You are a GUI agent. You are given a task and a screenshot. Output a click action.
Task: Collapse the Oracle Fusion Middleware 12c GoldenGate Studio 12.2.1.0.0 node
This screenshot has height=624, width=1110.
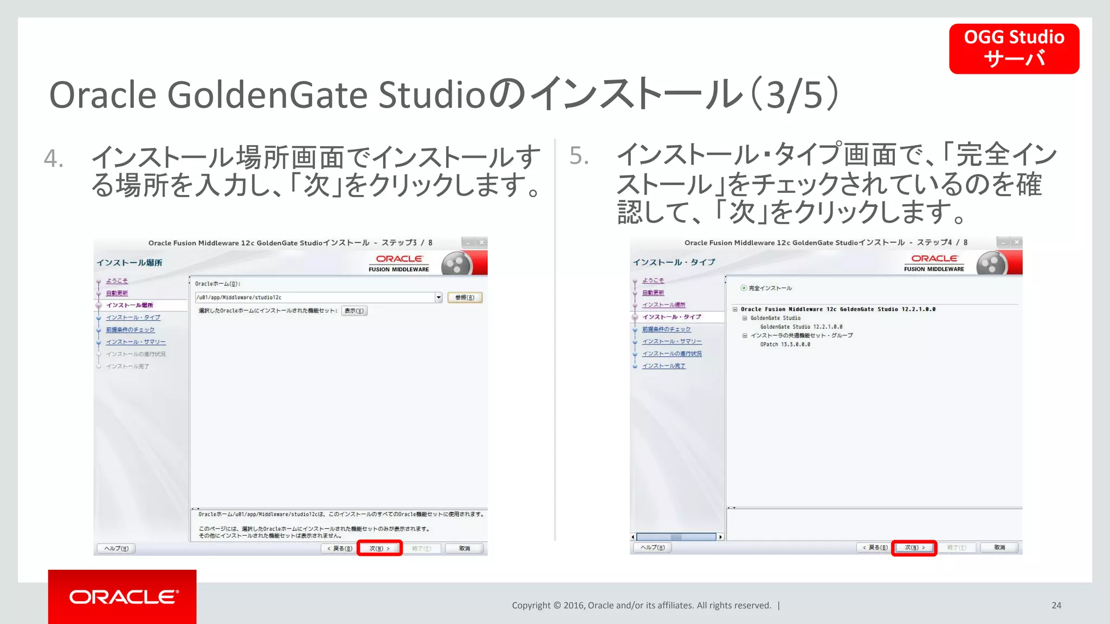point(735,309)
